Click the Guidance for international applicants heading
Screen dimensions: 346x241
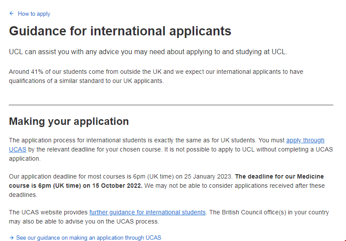point(120,31)
